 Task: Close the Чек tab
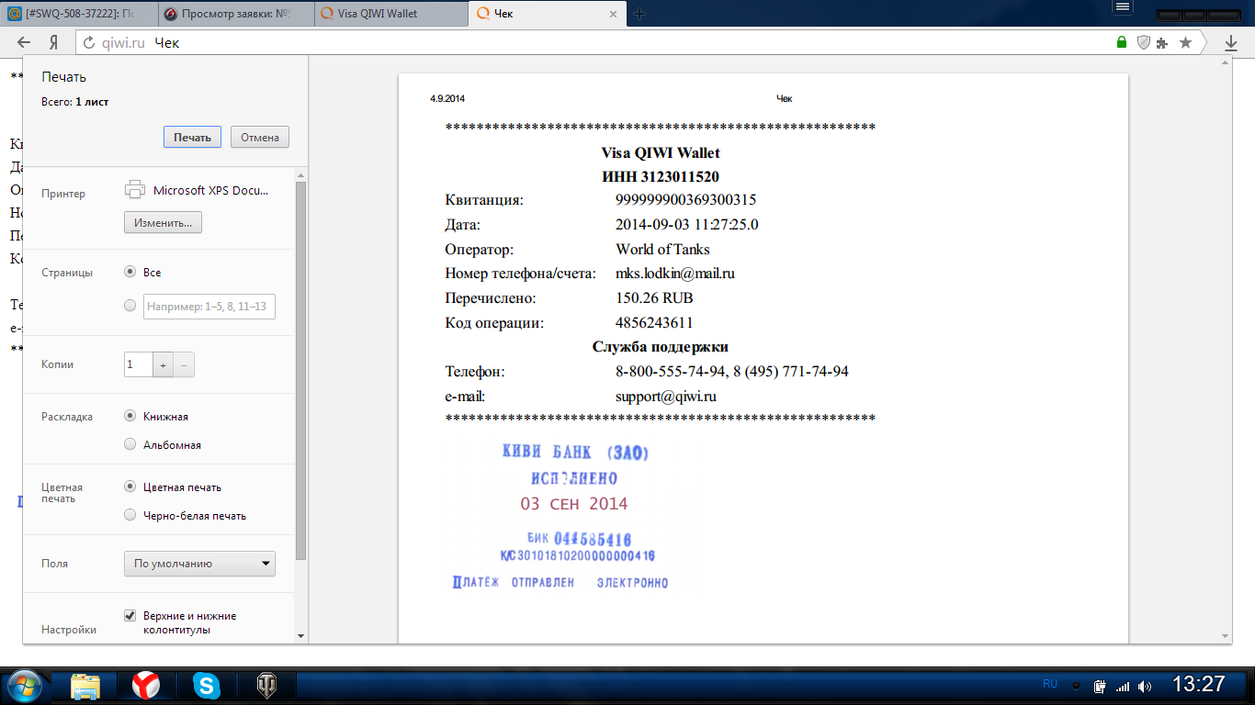(614, 14)
